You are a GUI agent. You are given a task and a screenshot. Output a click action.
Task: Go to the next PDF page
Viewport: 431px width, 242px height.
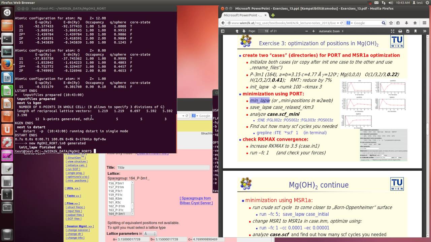pos(244,31)
